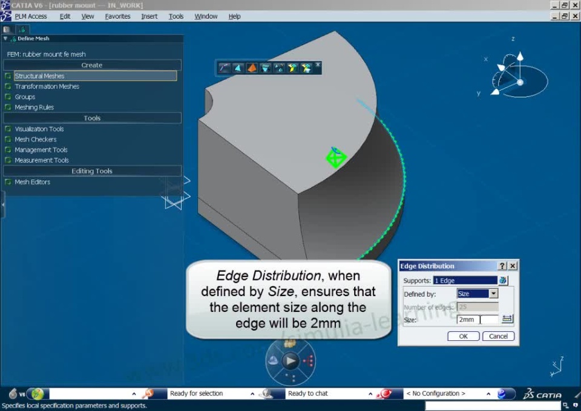Select the cyan triangle surface mesh icon
This screenshot has height=411, width=581.
[x=238, y=68]
